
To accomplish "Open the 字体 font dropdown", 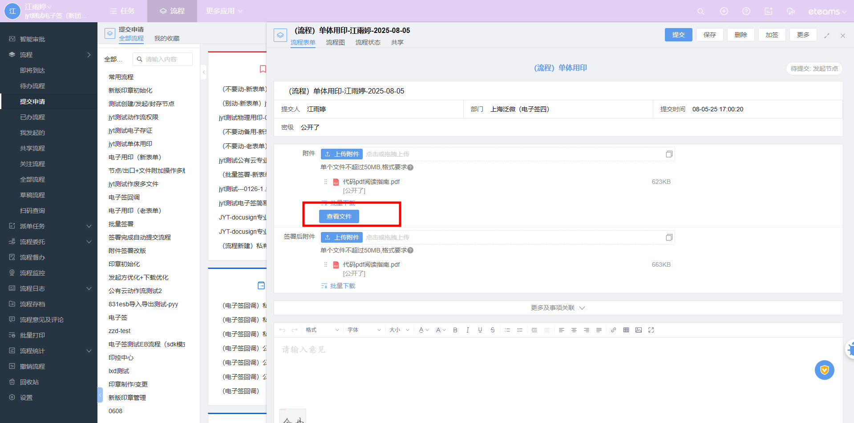I will point(364,330).
